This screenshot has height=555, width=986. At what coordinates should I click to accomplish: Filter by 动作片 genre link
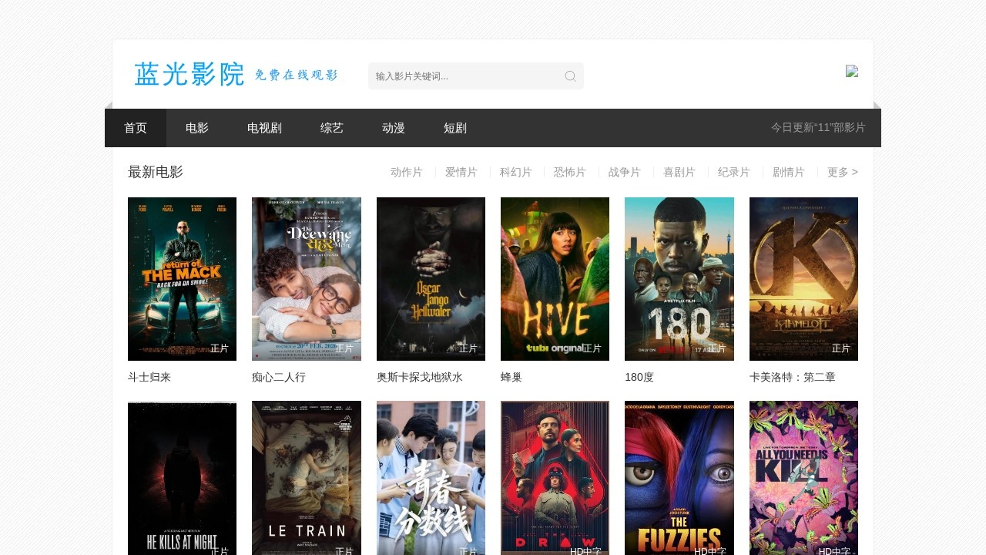pyautogui.click(x=406, y=172)
